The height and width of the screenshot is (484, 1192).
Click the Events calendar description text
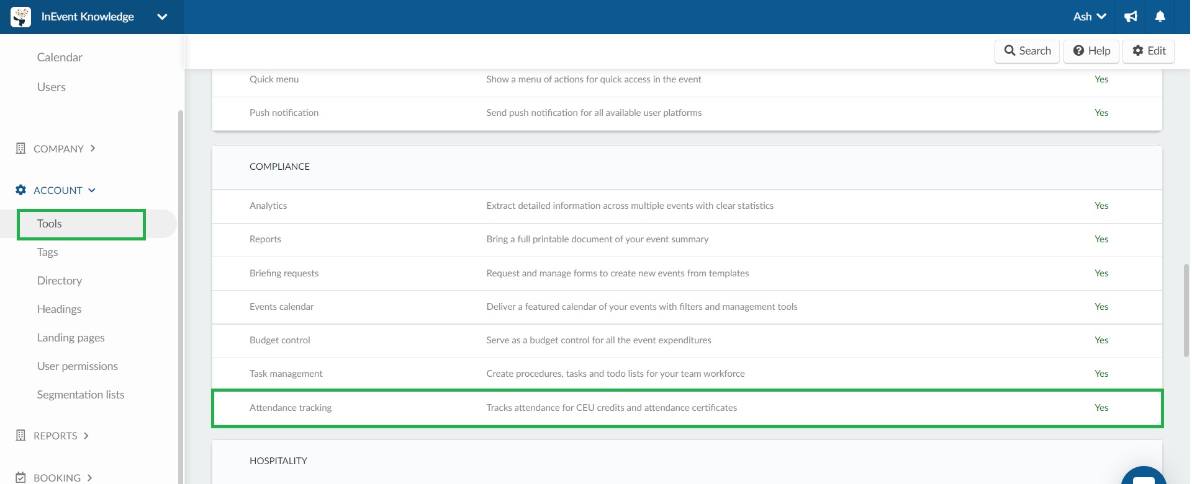tap(642, 307)
